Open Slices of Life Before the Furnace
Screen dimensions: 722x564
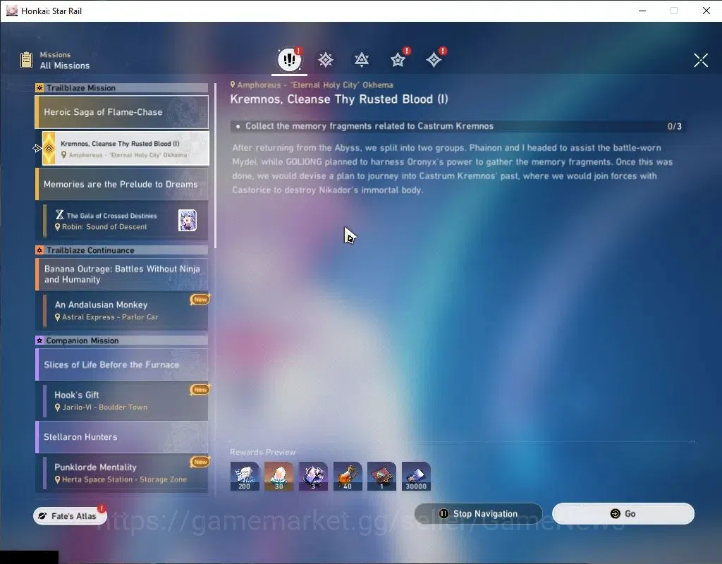[x=121, y=364]
